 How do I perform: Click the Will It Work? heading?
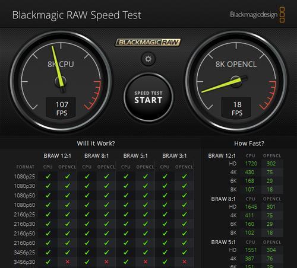tap(96, 143)
